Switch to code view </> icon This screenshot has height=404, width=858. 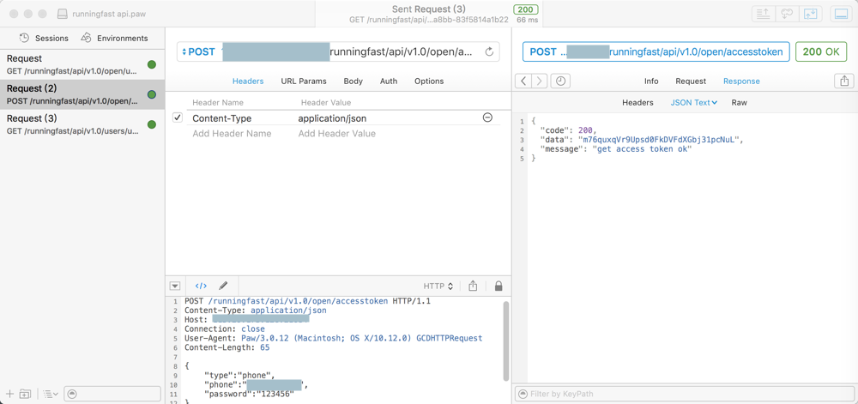tap(201, 286)
